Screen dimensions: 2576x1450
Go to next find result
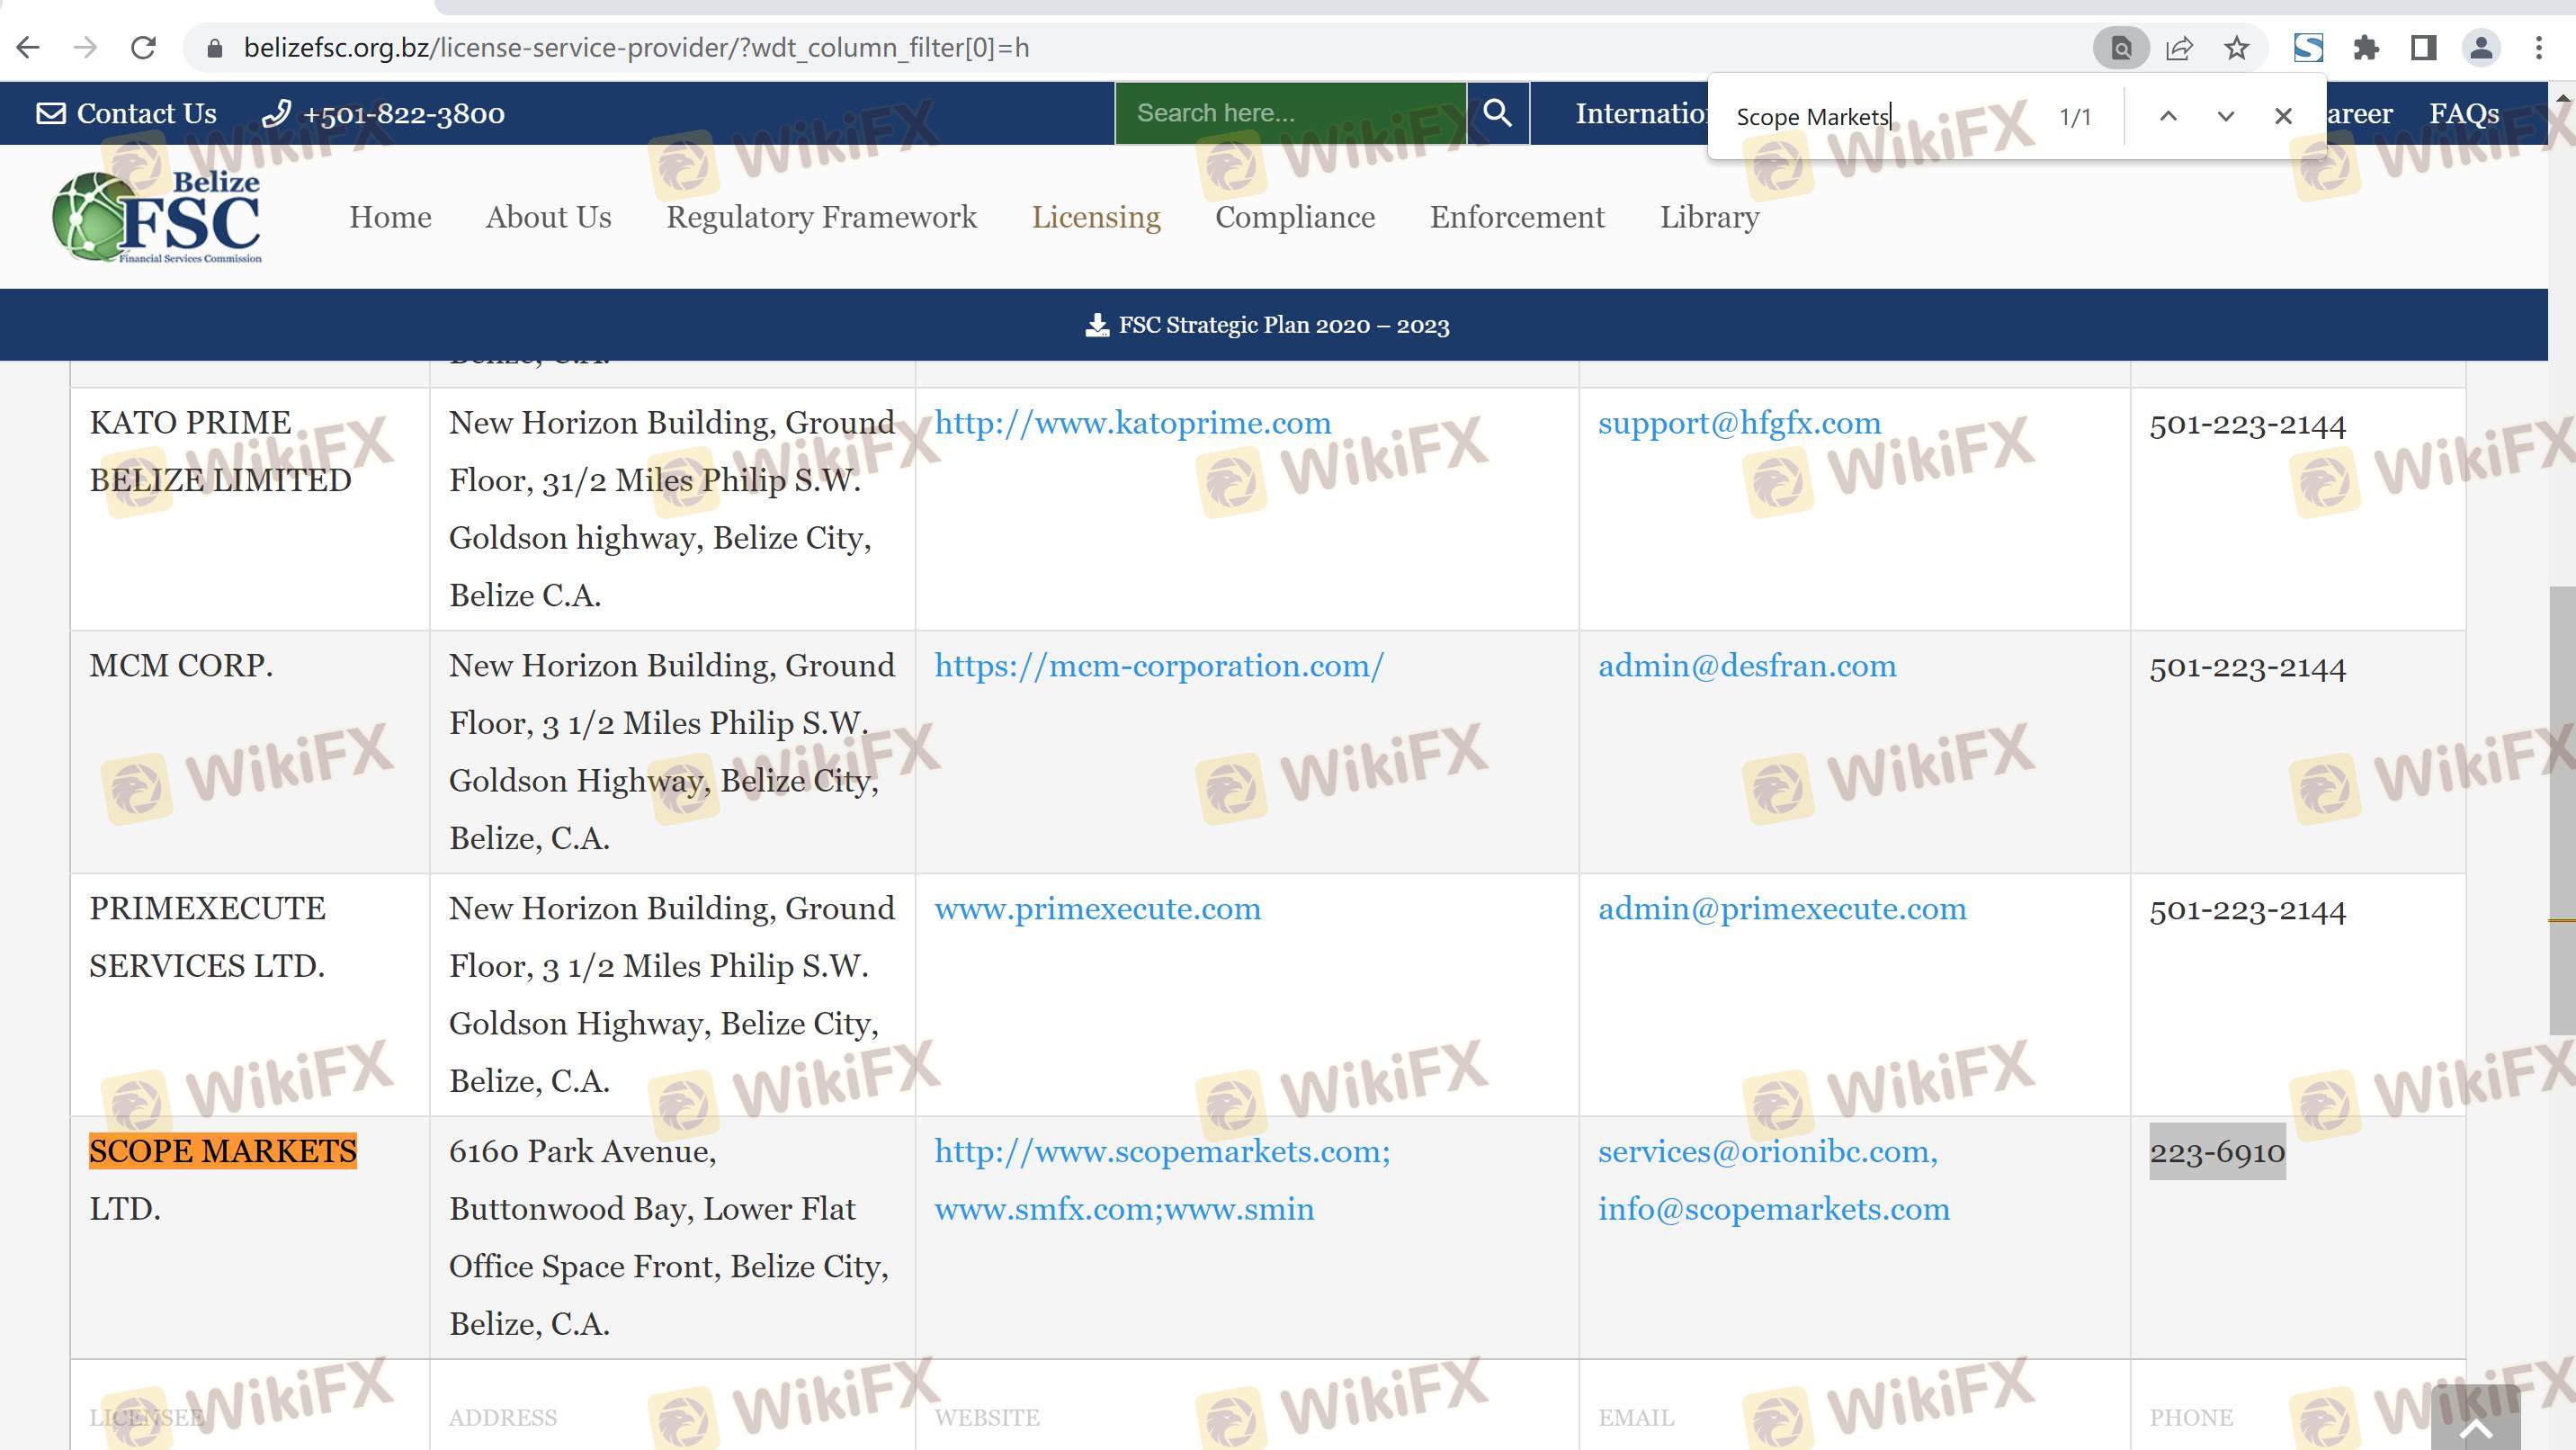pos(2225,116)
